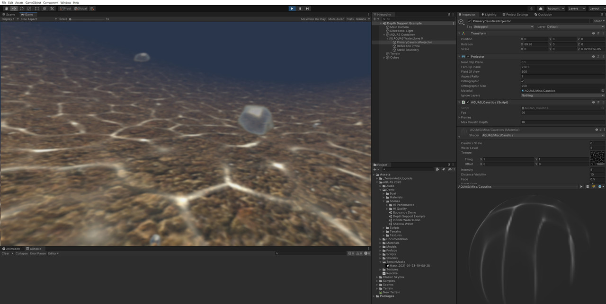
Task: Toggle the grid snapping icon in the toolbar
Action: click(92, 9)
